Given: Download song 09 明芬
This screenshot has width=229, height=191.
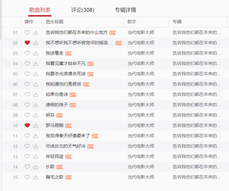Looking at the screenshot, I should (x=36, y=115).
